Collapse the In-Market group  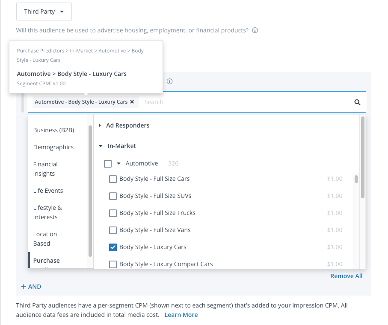coord(101,146)
